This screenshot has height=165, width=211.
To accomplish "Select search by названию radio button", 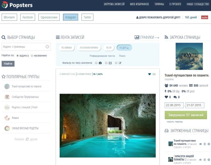I will point(32,55).
